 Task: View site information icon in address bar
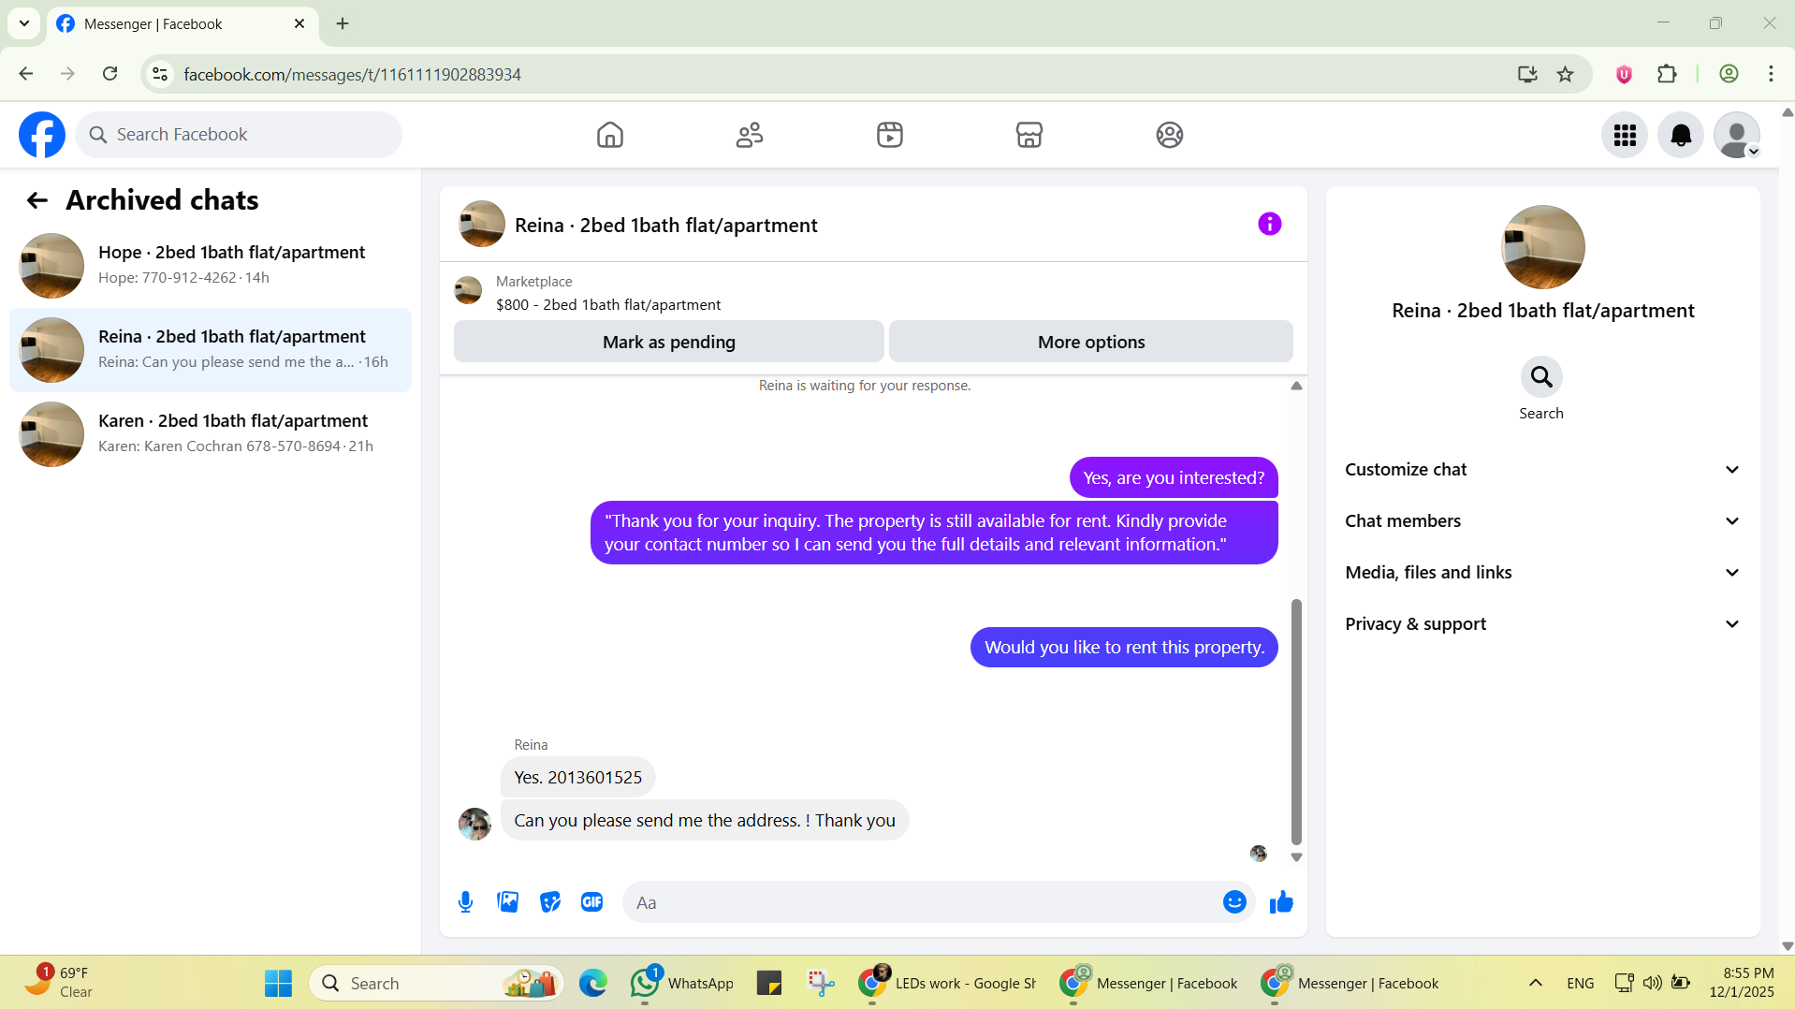coord(160,74)
